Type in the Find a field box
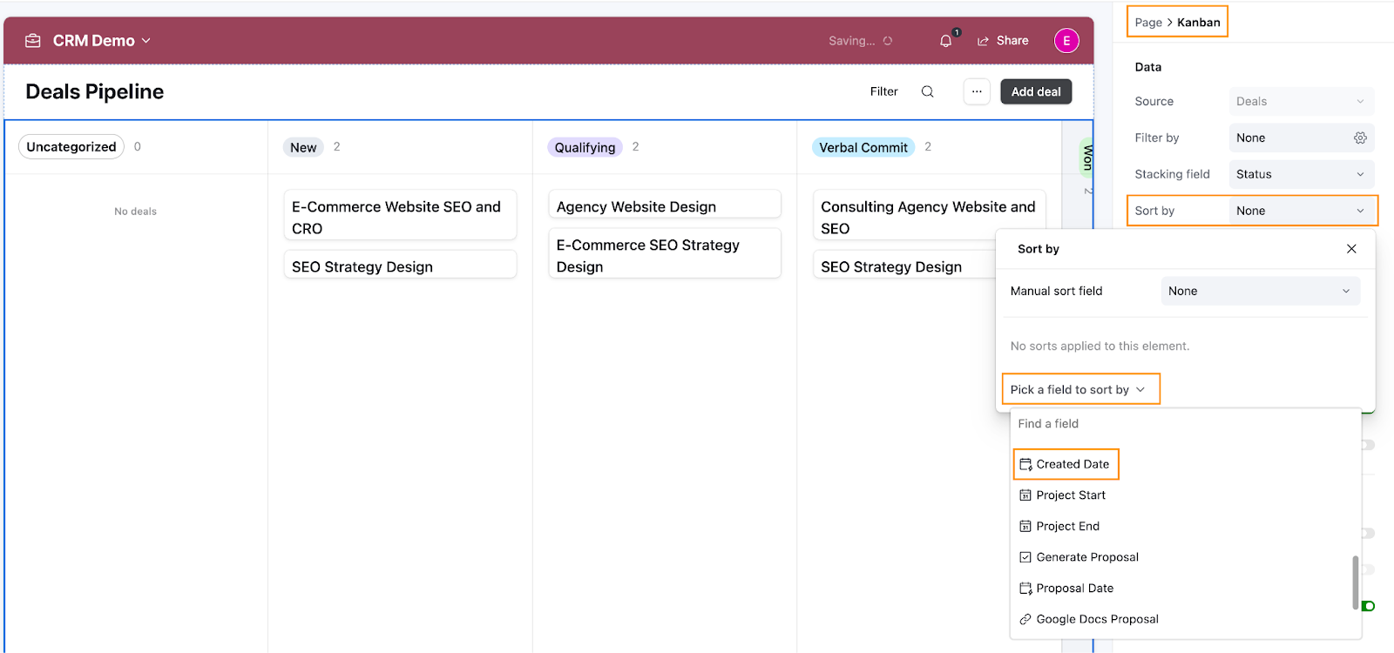1394x653 pixels. pyautogui.click(x=1185, y=424)
